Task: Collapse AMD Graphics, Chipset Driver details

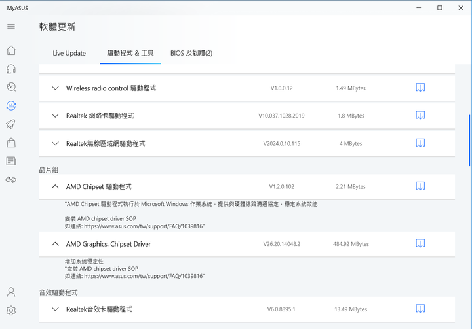Action: [x=55, y=244]
